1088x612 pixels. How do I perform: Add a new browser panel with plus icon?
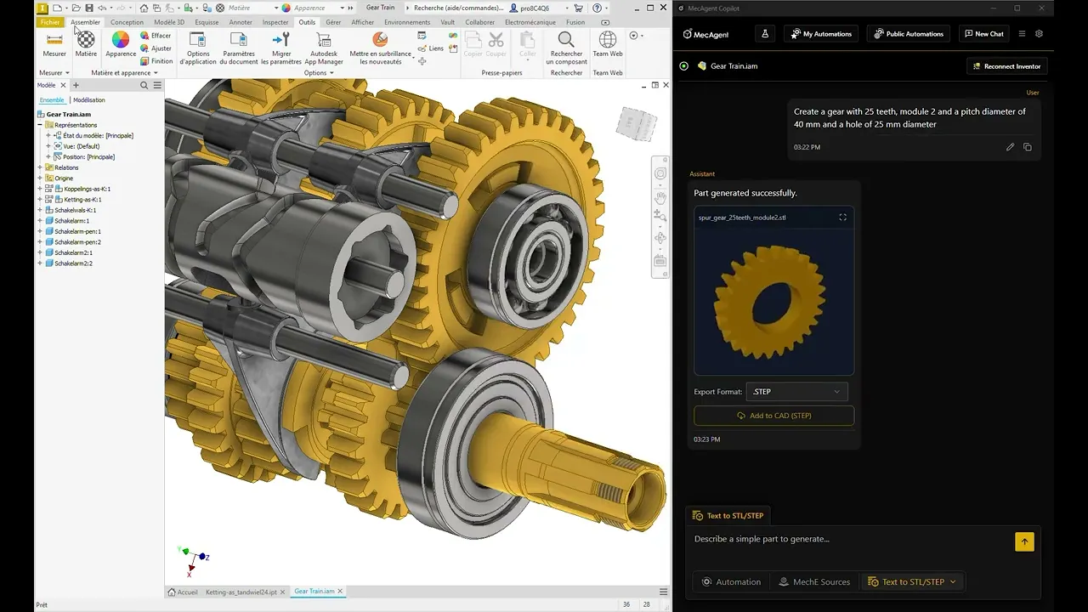(76, 85)
